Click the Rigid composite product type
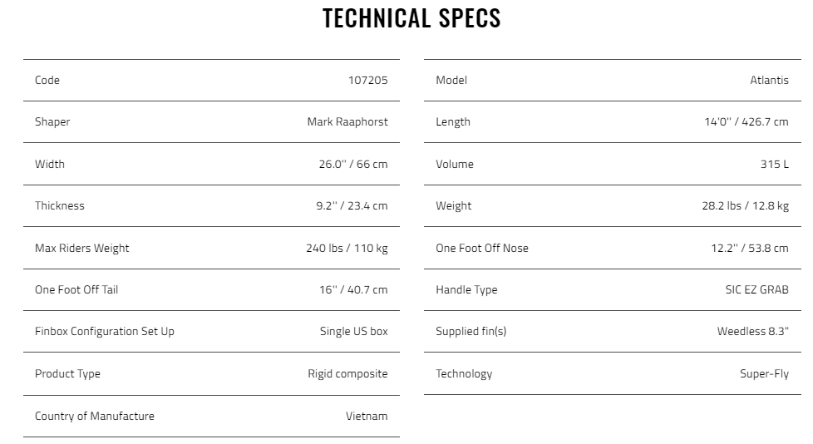Viewport: 813px width, 444px height. [348, 374]
